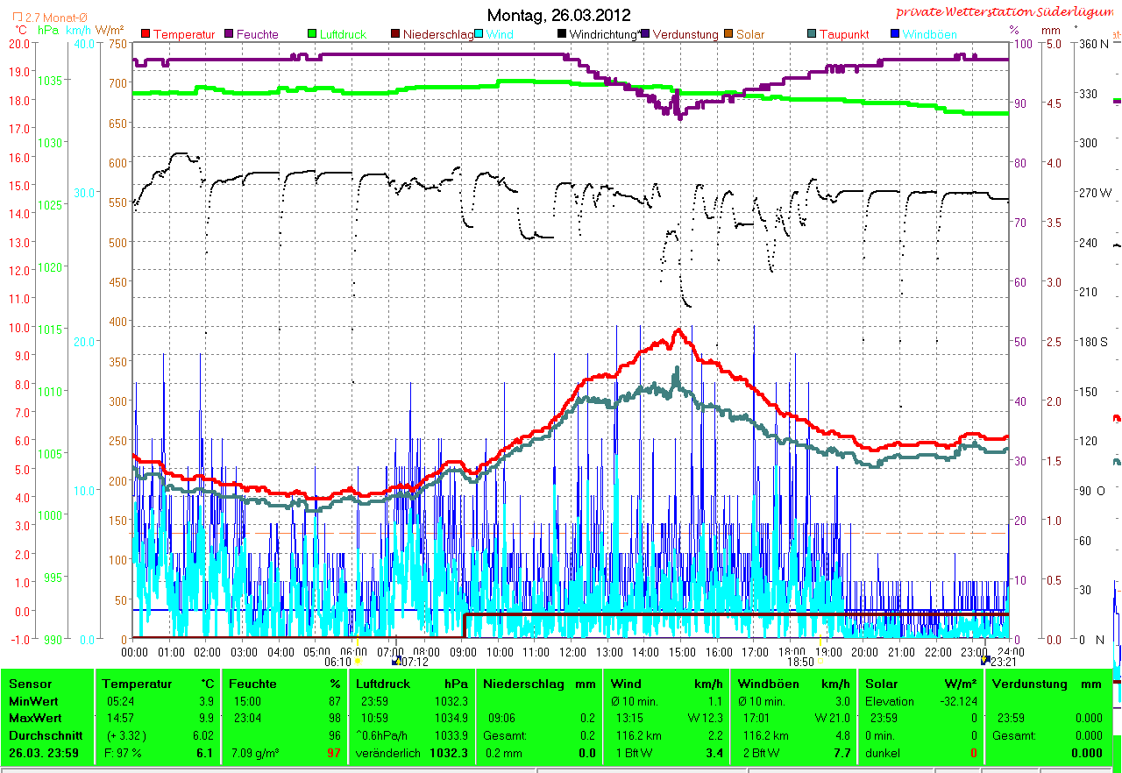Click the black Windrichtung legend square
The width and height of the screenshot is (1122, 773).
[562, 34]
